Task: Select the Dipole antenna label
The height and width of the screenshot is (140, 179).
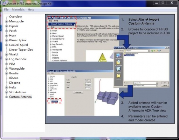Action: (x=14, y=26)
